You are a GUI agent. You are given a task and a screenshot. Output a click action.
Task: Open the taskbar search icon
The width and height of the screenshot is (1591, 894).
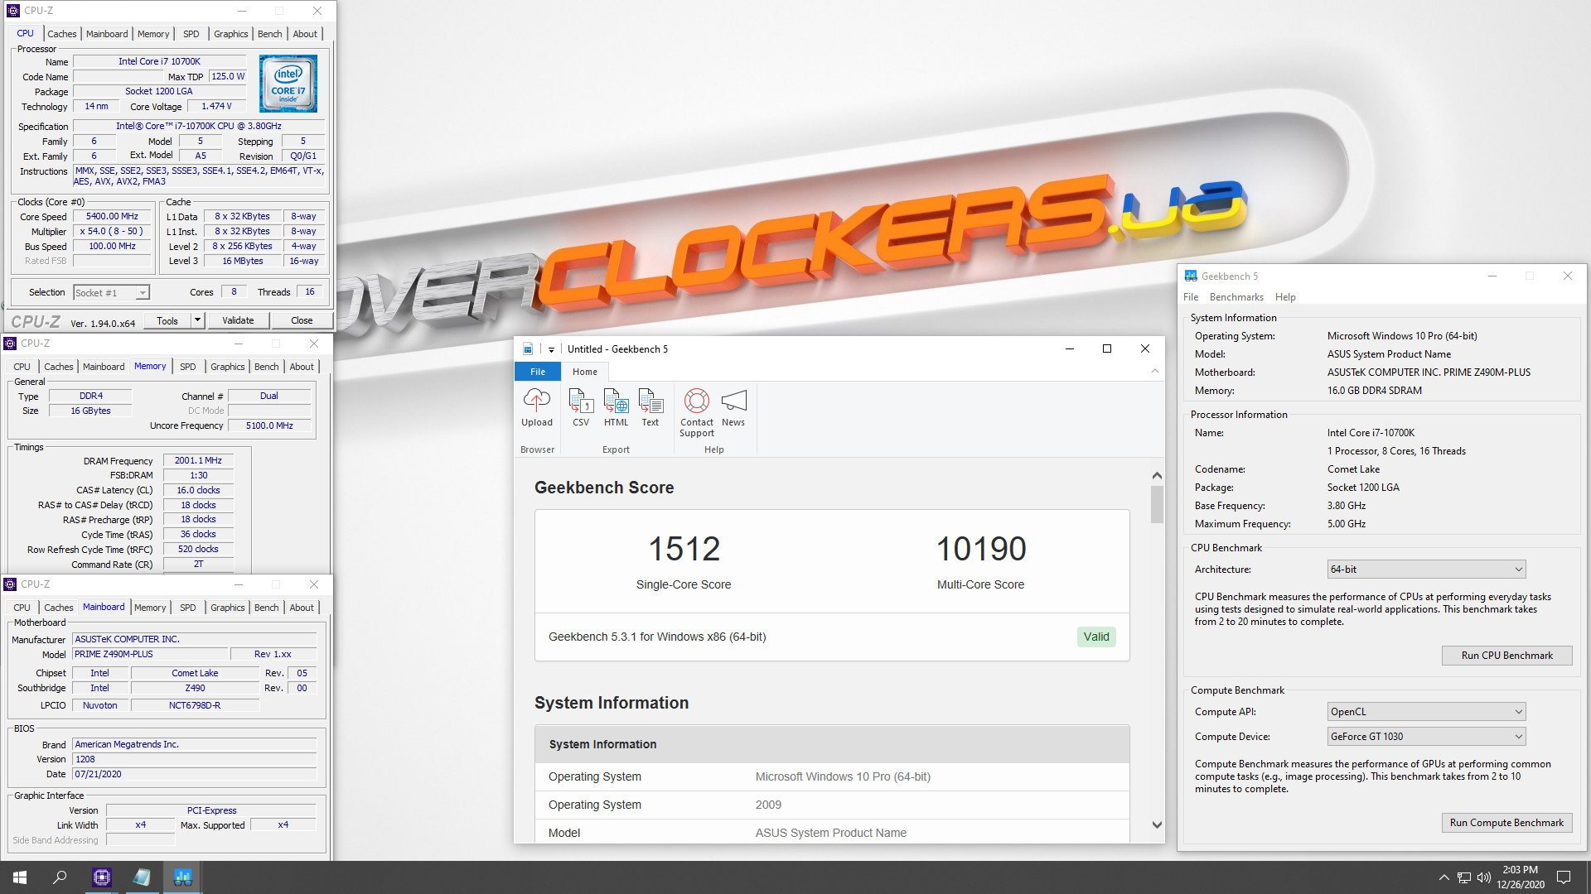(60, 877)
